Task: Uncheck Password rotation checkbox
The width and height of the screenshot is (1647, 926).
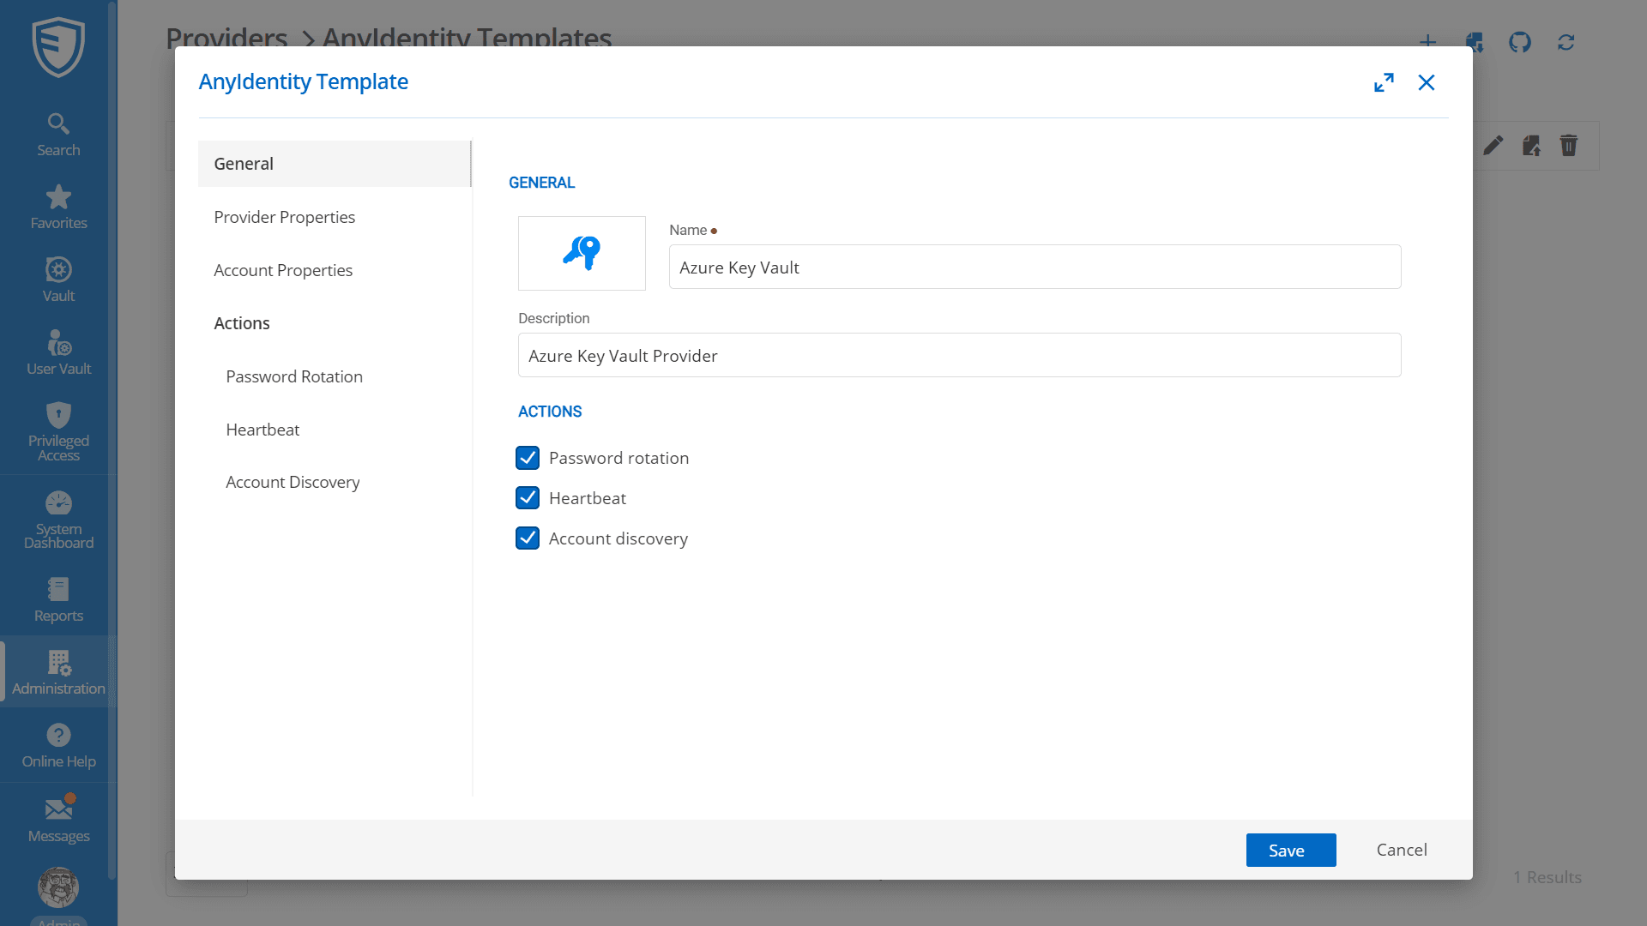Action: (528, 458)
